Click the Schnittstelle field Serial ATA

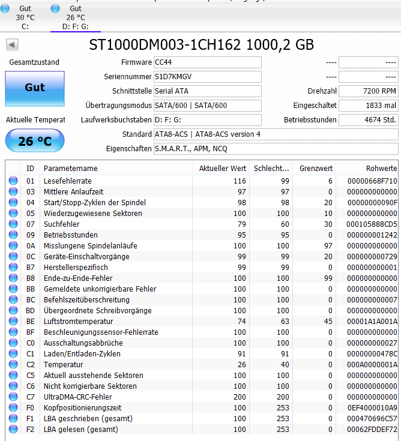tap(207, 91)
